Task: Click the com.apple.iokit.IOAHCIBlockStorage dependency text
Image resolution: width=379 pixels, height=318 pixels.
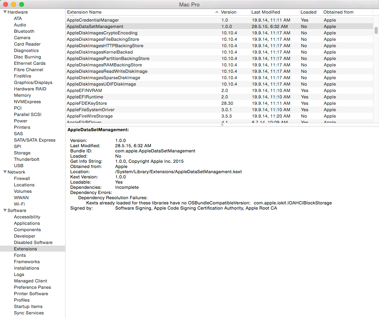Action: click(x=293, y=203)
